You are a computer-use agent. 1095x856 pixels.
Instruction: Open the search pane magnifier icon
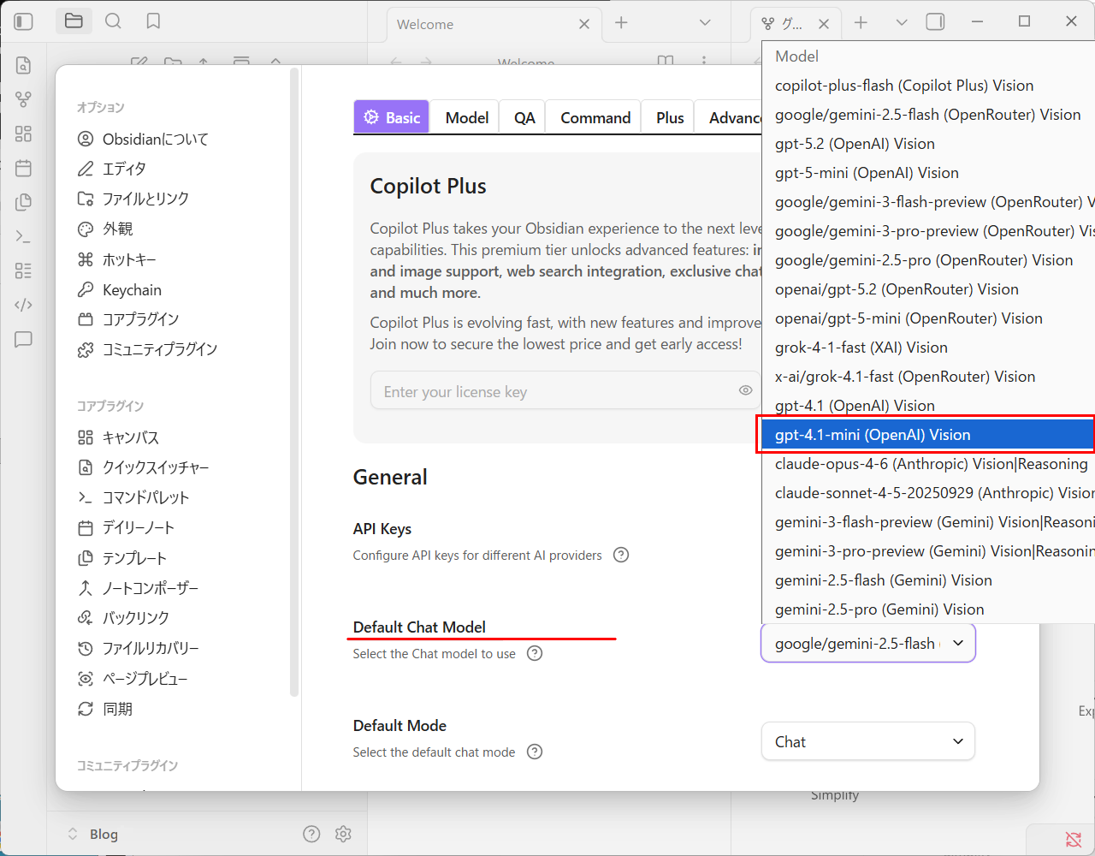click(x=113, y=21)
